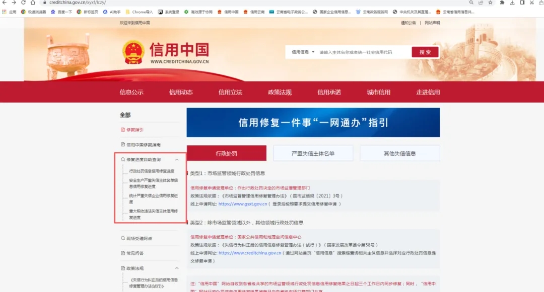Screen dimensions: 544x292
Task: Select 行政处罚信息信用修复进度 in sidebar
Action: point(152,171)
